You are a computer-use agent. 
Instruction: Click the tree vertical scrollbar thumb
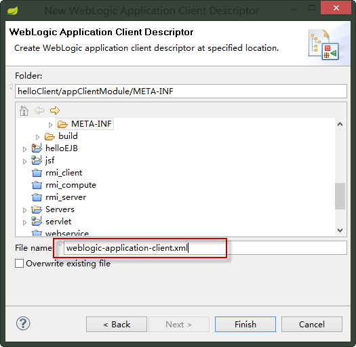click(340, 196)
